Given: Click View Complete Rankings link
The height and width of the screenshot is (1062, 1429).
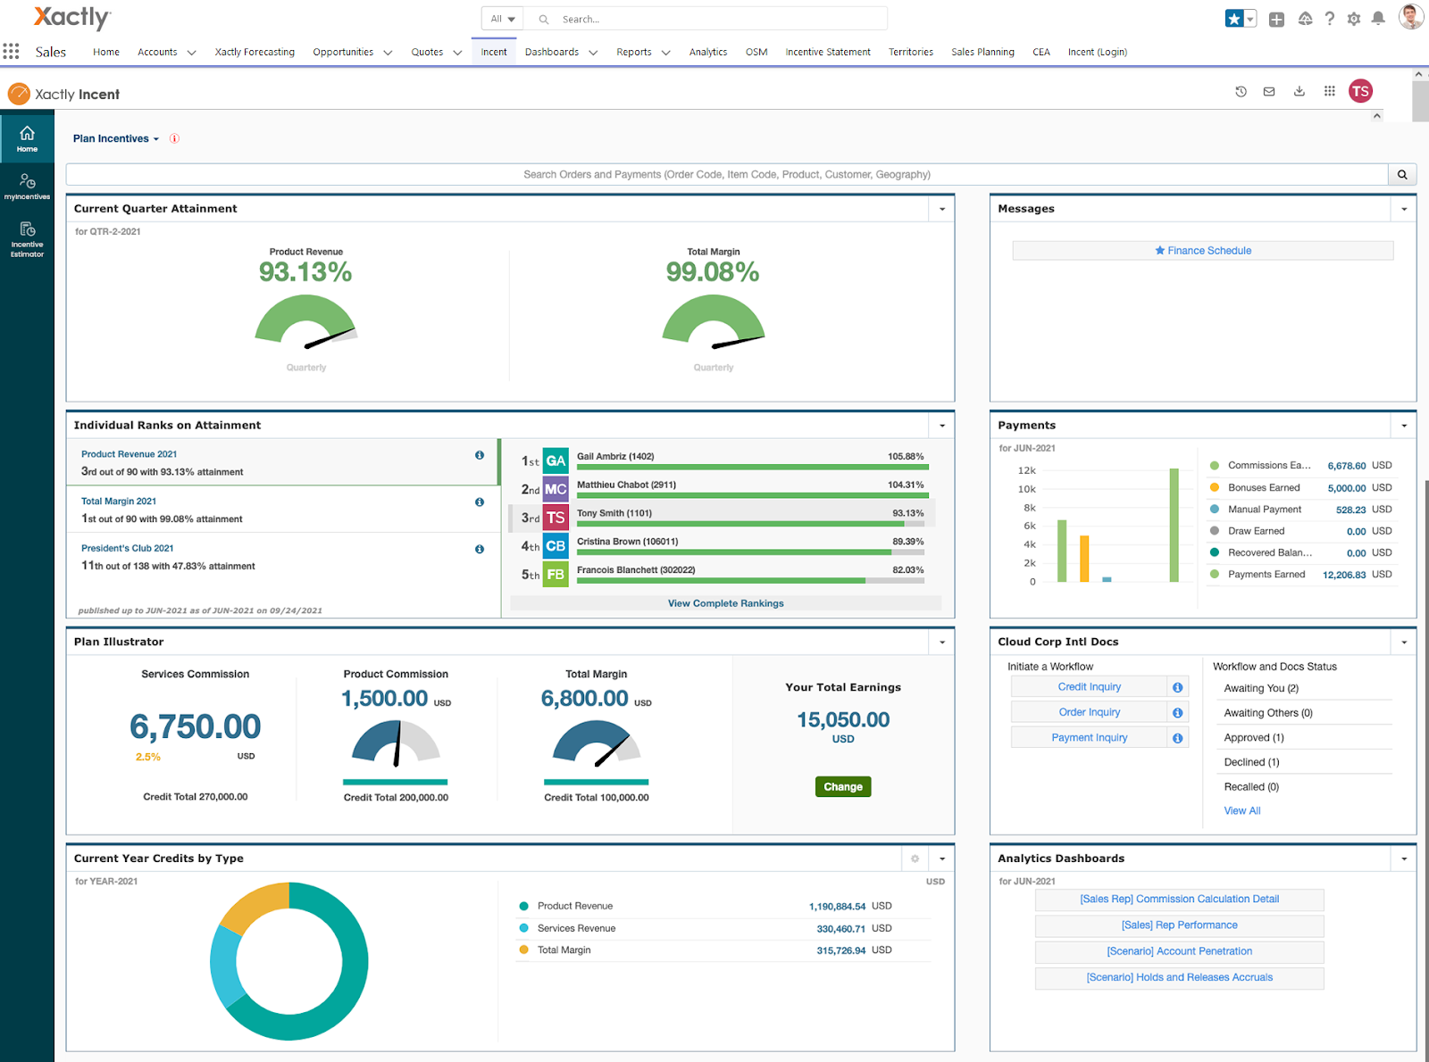Looking at the screenshot, I should click(x=725, y=602).
